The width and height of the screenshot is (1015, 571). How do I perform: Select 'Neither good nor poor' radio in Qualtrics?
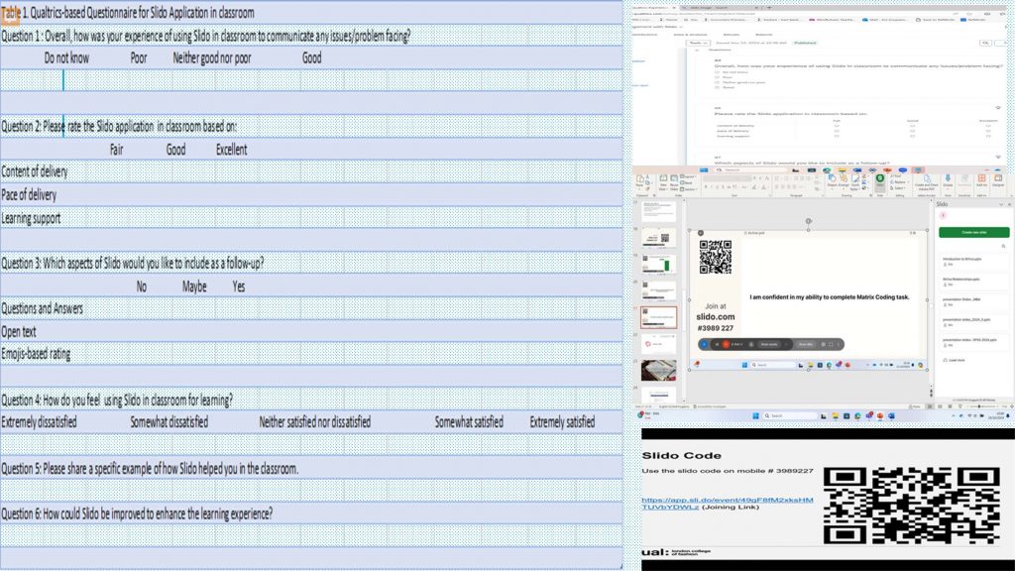coord(718,82)
